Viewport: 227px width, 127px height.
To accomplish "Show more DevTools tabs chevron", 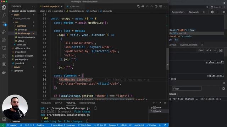I will click(204, 12).
